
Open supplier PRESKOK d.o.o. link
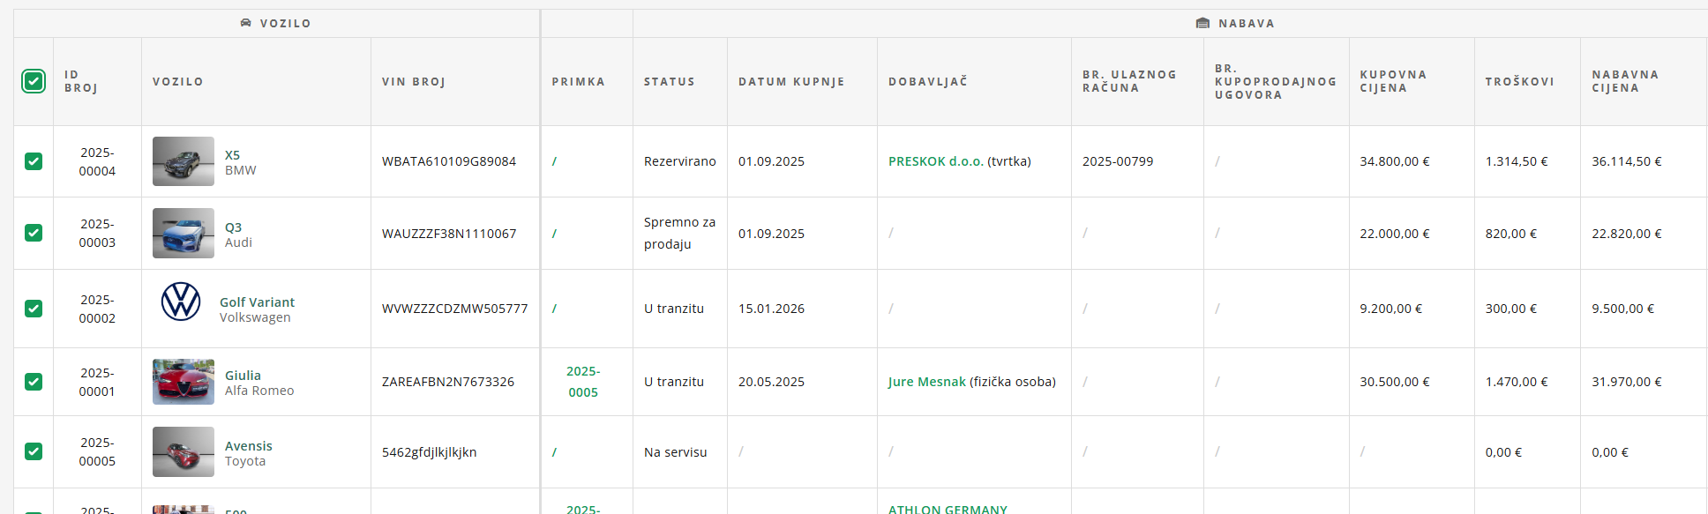[935, 161]
